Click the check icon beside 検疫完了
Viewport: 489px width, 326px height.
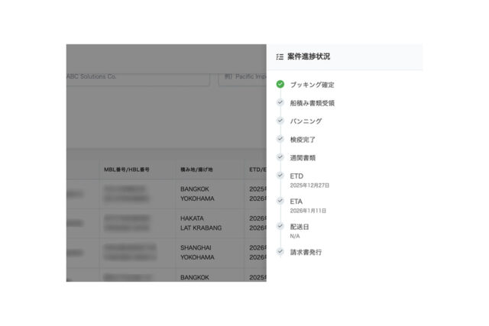coord(280,139)
